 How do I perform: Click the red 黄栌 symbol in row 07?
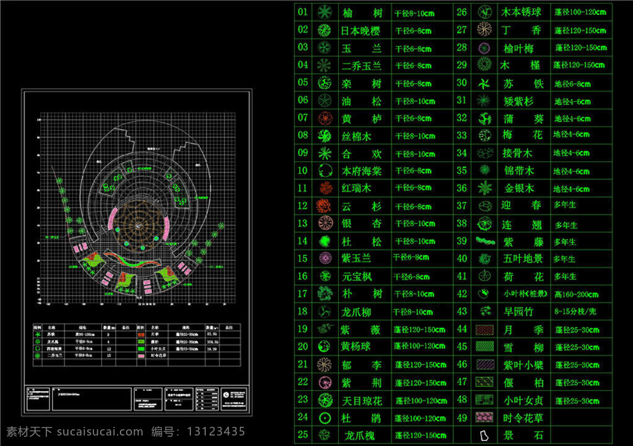325,118
